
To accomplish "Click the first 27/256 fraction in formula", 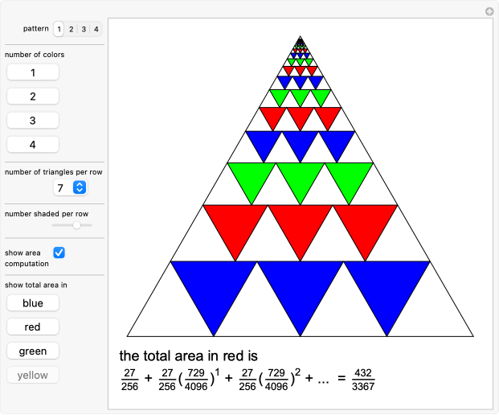I will coord(129,380).
